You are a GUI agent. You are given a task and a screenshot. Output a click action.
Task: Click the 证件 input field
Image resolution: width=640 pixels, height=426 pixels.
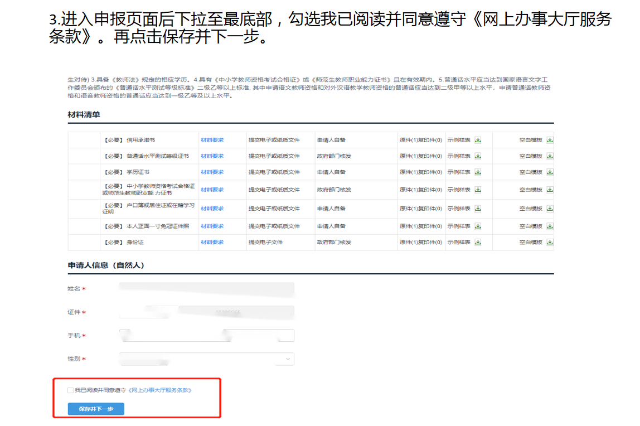(x=206, y=312)
